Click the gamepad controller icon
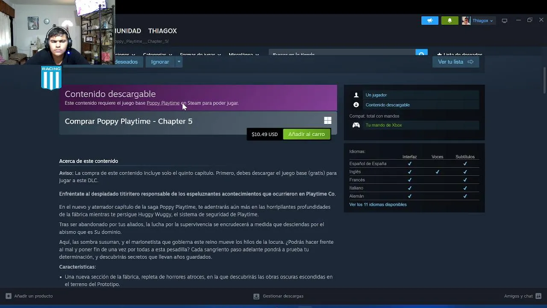The height and width of the screenshot is (308, 547). click(x=356, y=125)
